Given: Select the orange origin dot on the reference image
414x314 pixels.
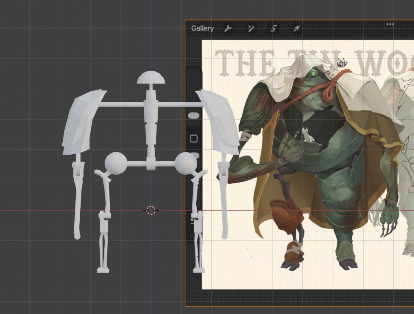Looking at the screenshot, I should coord(390,163).
